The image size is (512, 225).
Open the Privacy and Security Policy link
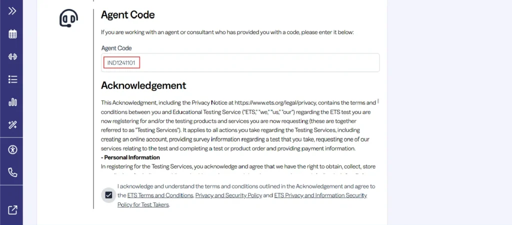tap(228, 195)
